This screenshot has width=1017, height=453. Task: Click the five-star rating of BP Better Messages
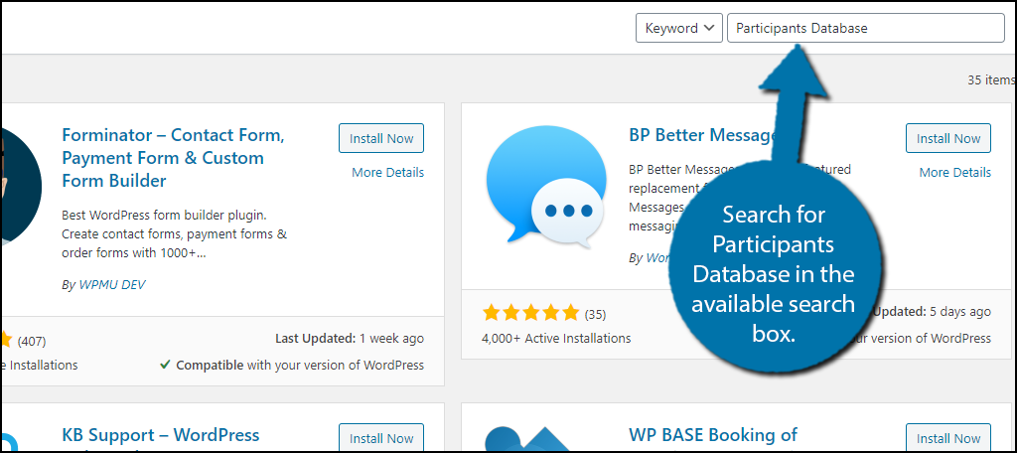[x=530, y=314]
